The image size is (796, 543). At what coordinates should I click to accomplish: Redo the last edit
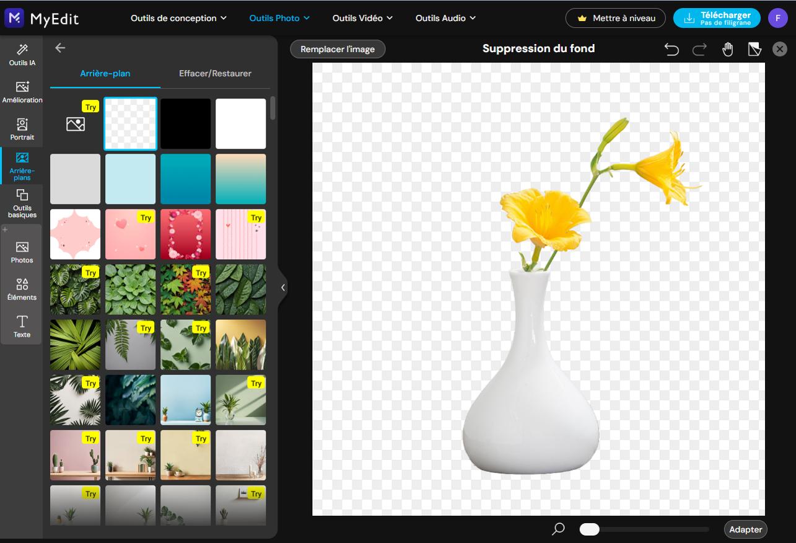click(x=699, y=48)
